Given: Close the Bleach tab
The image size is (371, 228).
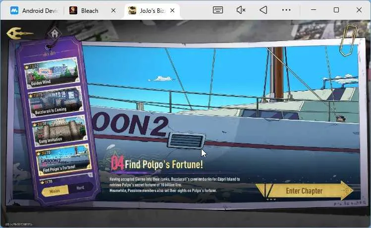Looking at the screenshot, I should pos(113,10).
